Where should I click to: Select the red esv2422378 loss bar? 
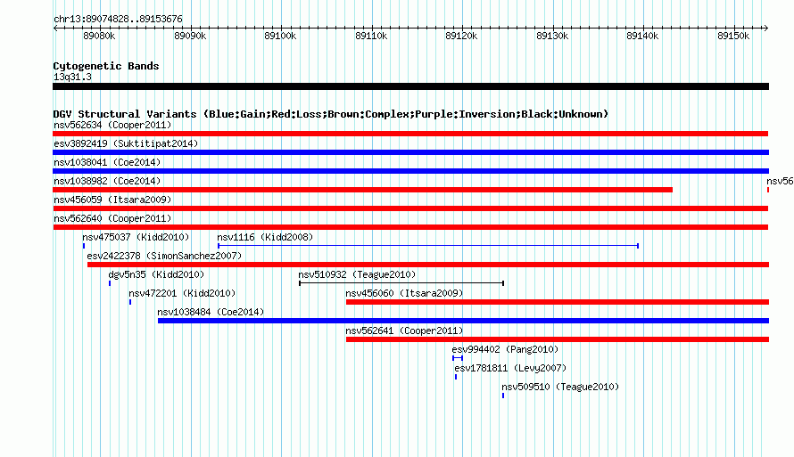click(x=428, y=265)
